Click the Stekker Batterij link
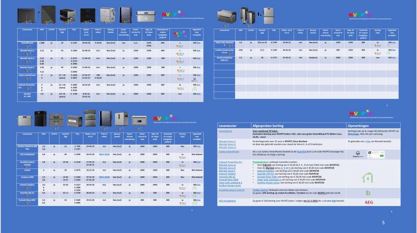This screenshot has height=233, width=417. point(260,190)
